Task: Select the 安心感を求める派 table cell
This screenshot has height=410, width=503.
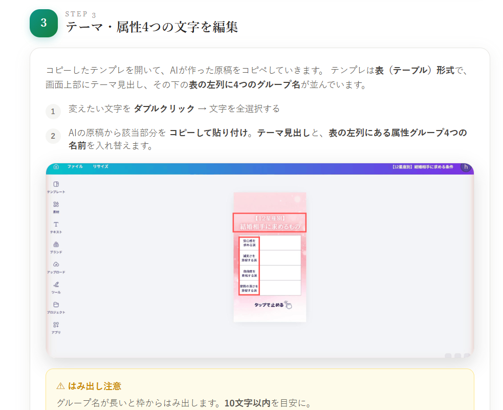Action: click(x=249, y=243)
